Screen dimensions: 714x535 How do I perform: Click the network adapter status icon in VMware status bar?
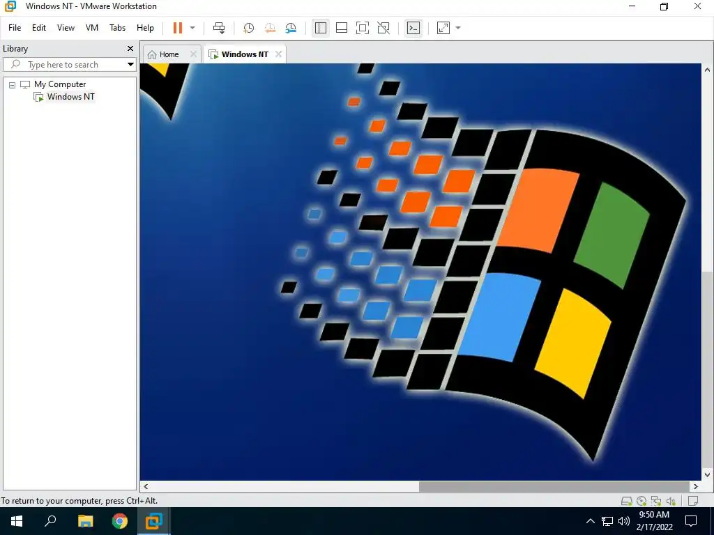(x=655, y=501)
